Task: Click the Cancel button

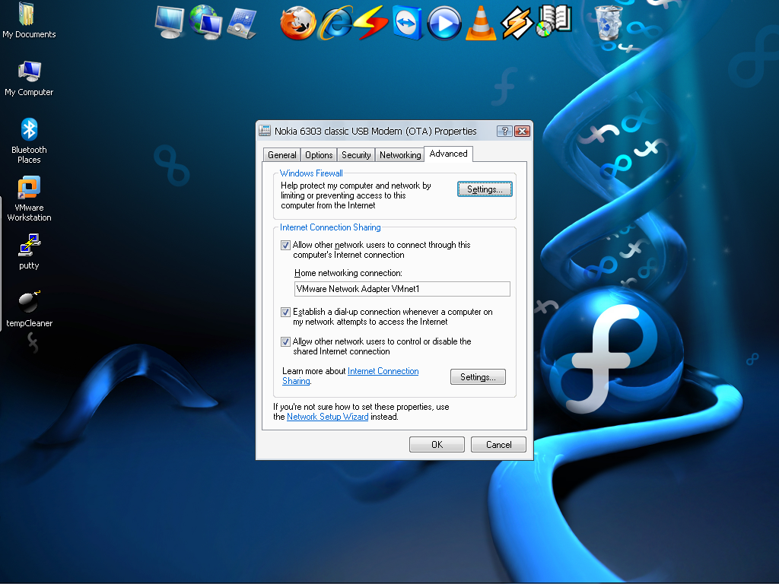Action: [x=498, y=444]
